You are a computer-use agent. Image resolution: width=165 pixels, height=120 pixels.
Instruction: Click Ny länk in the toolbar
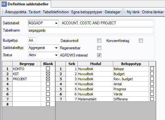click(x=133, y=12)
